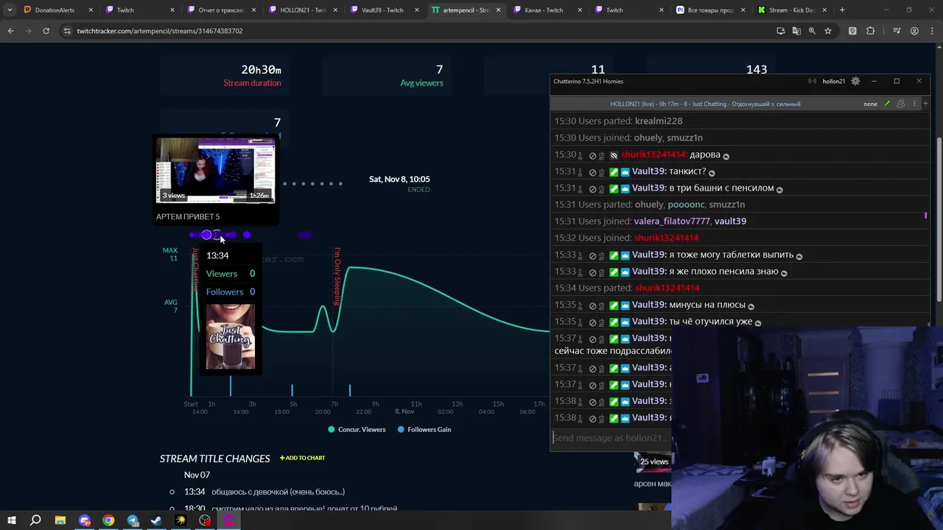
Task: Open browser extensions puzzle icon
Action: tap(871, 31)
